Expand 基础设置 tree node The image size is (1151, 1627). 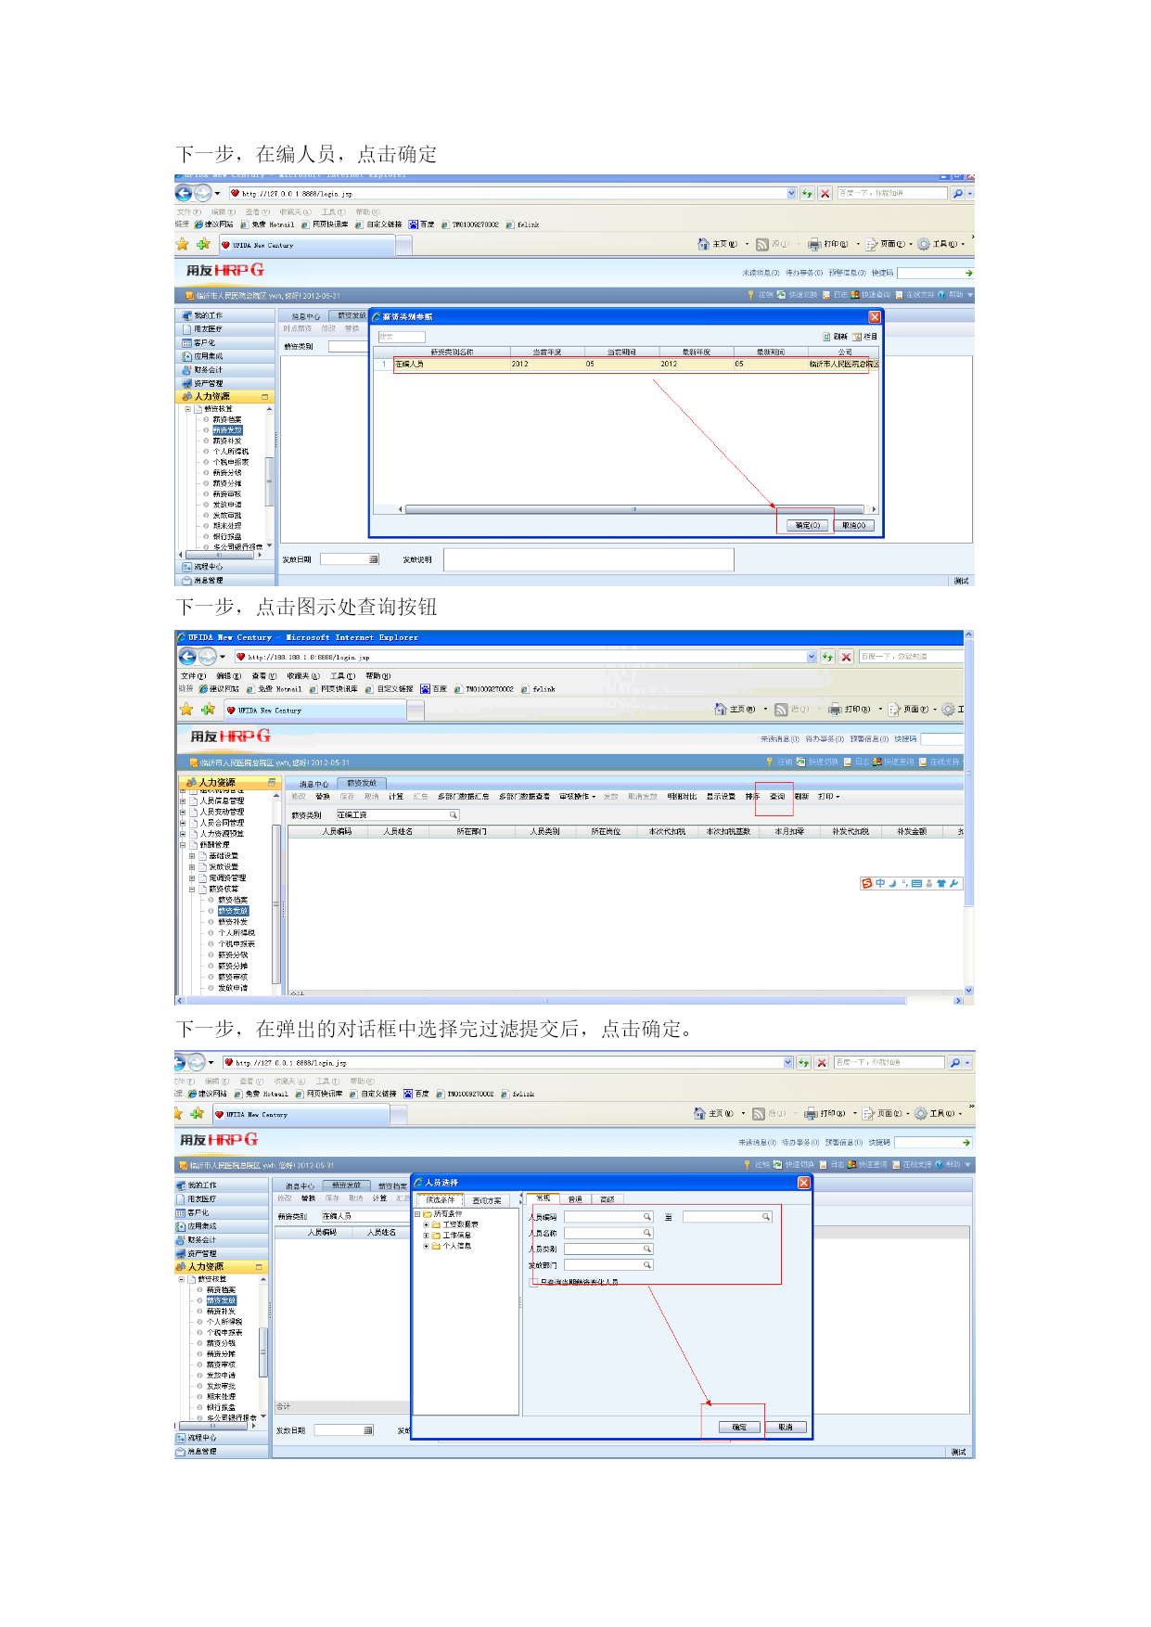tap(192, 856)
